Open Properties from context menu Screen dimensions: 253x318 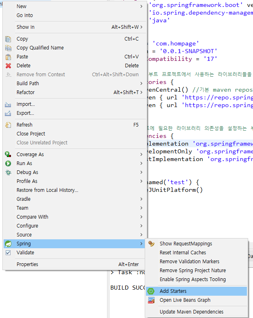click(x=74, y=264)
